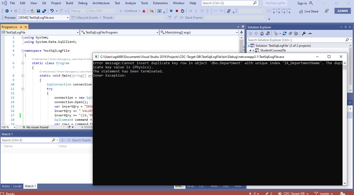This screenshot has width=354, height=195.
Task: Click the master branch status bar item
Action: (324, 193)
